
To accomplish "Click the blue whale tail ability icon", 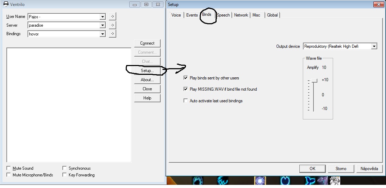I will point(310,181).
